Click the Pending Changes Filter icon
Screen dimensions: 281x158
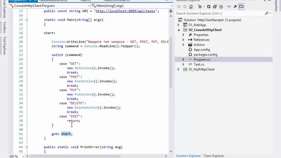click(x=200, y=7)
